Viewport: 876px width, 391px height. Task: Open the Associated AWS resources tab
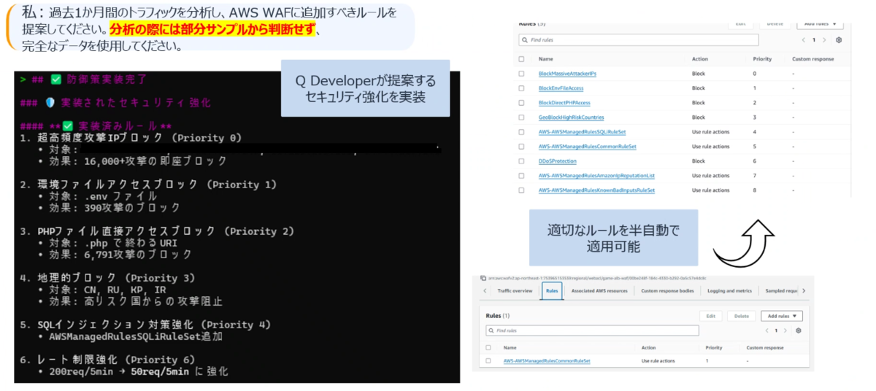point(599,291)
